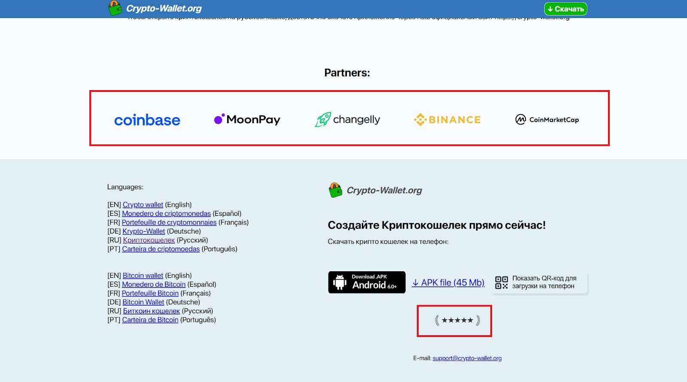The width and height of the screenshot is (687, 382).
Task: Click the Создайте Криптокошелек прямо сейчас heading
Action: [x=437, y=225]
